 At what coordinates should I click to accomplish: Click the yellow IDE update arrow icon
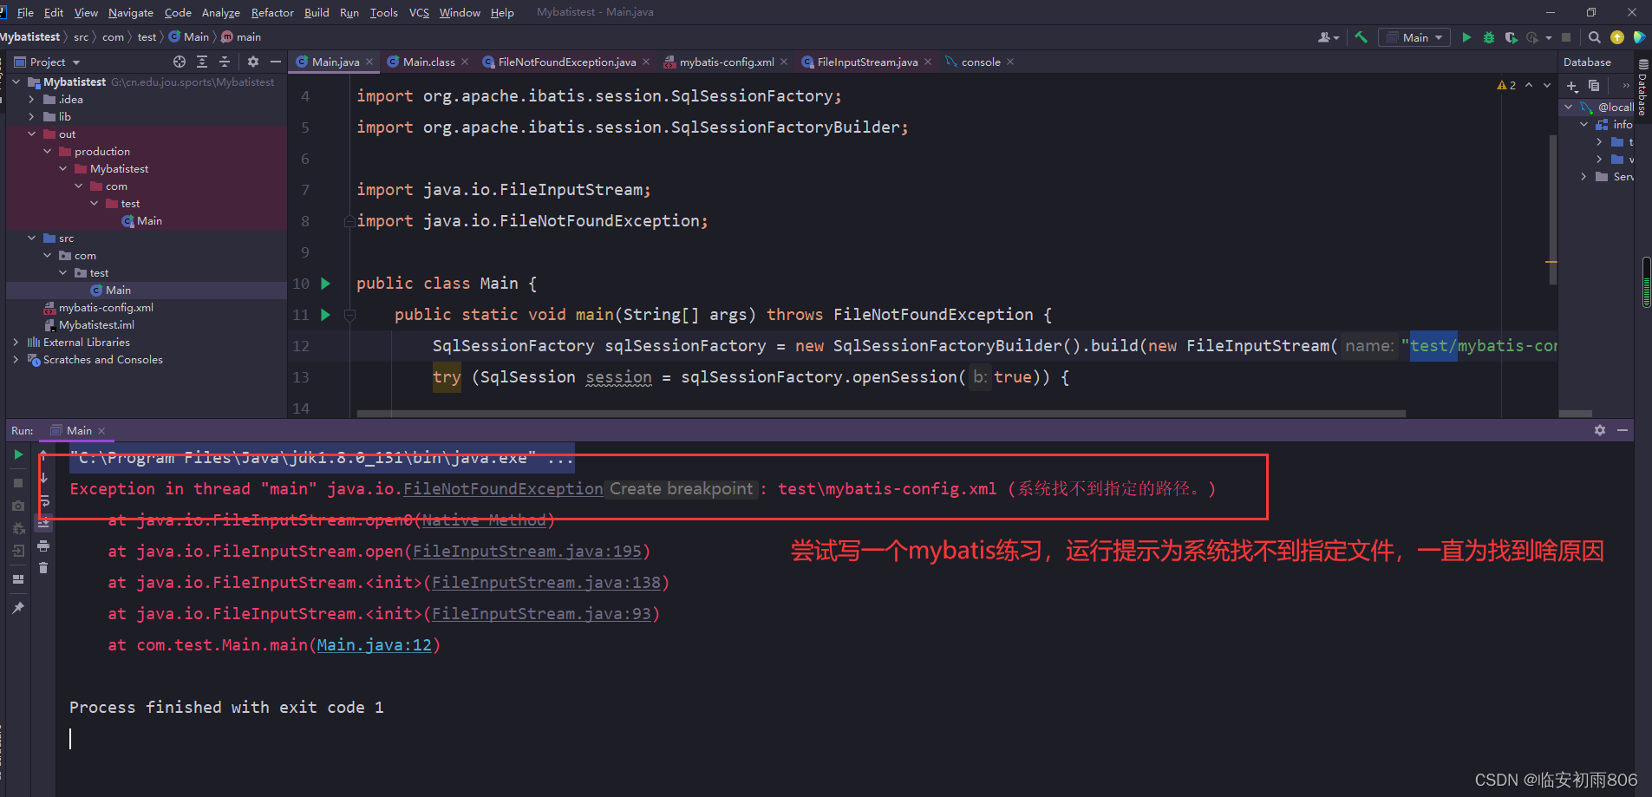1617,37
